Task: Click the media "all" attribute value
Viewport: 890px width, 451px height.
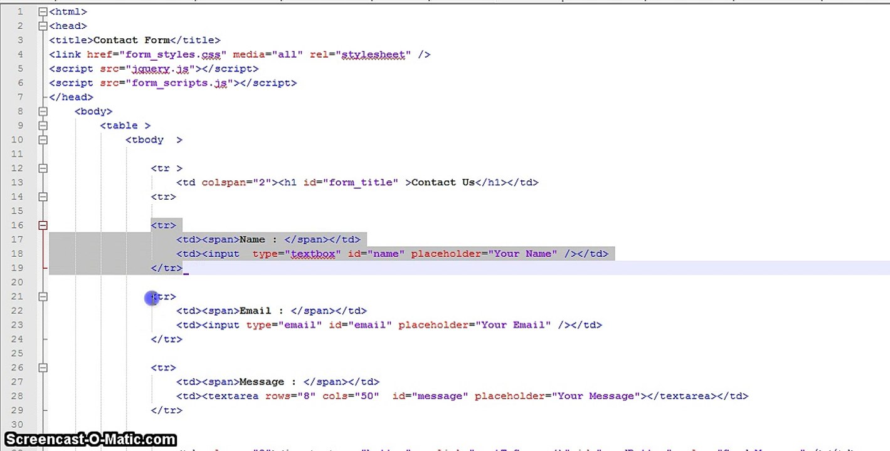Action: [x=287, y=54]
